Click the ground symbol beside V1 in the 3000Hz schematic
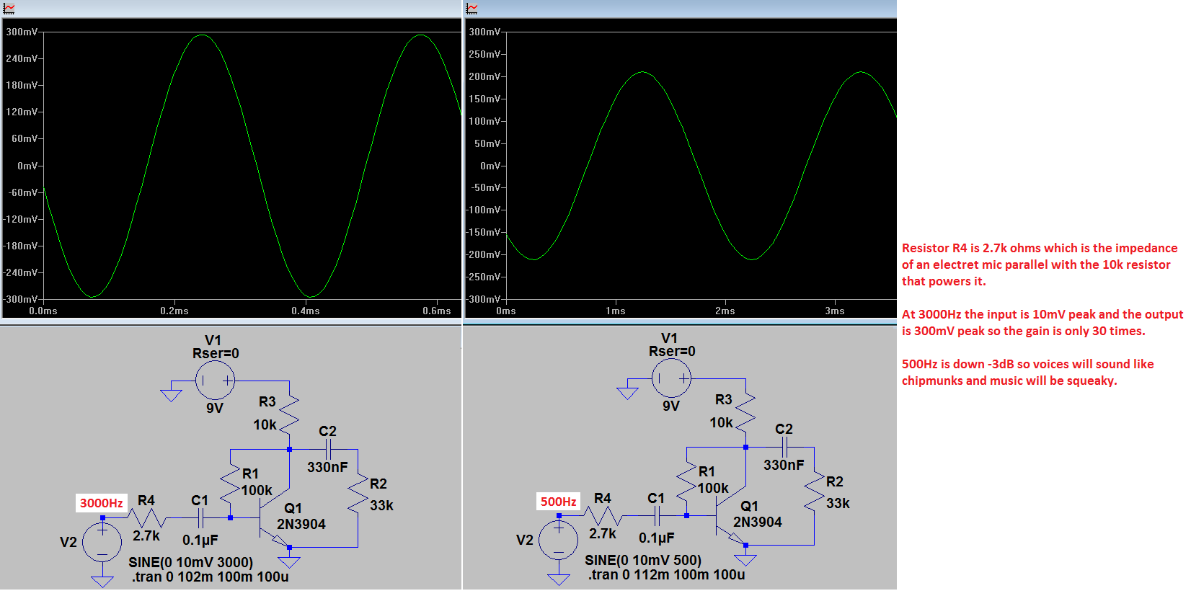Image resolution: width=1191 pixels, height=596 pixels. pos(171,395)
